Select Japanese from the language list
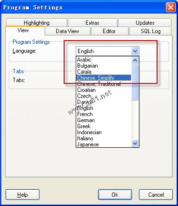Screen dimensions: 178x206 (x=104, y=144)
